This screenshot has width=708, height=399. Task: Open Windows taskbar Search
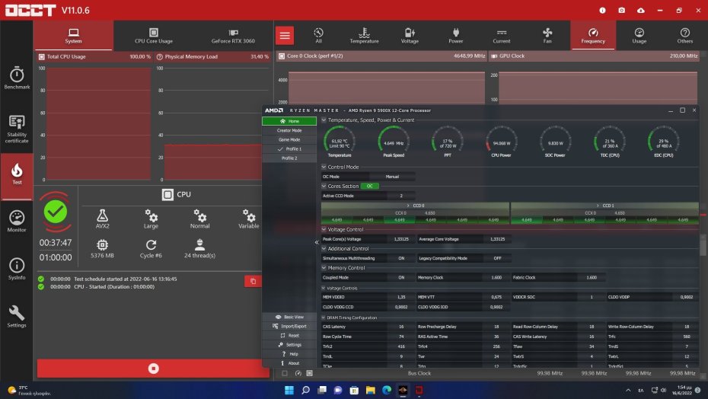pyautogui.click(x=306, y=390)
